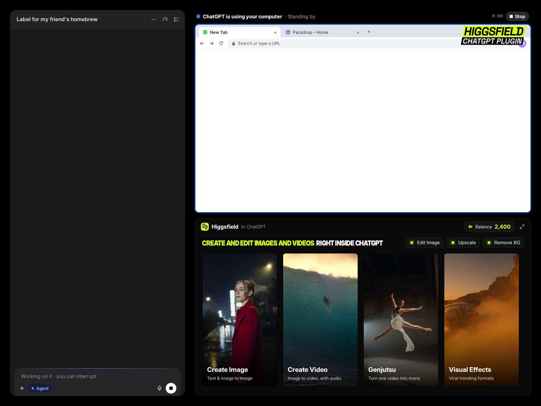This screenshot has height=406, width=541.
Task: Open the three-dots chat options menu
Action: tap(154, 19)
